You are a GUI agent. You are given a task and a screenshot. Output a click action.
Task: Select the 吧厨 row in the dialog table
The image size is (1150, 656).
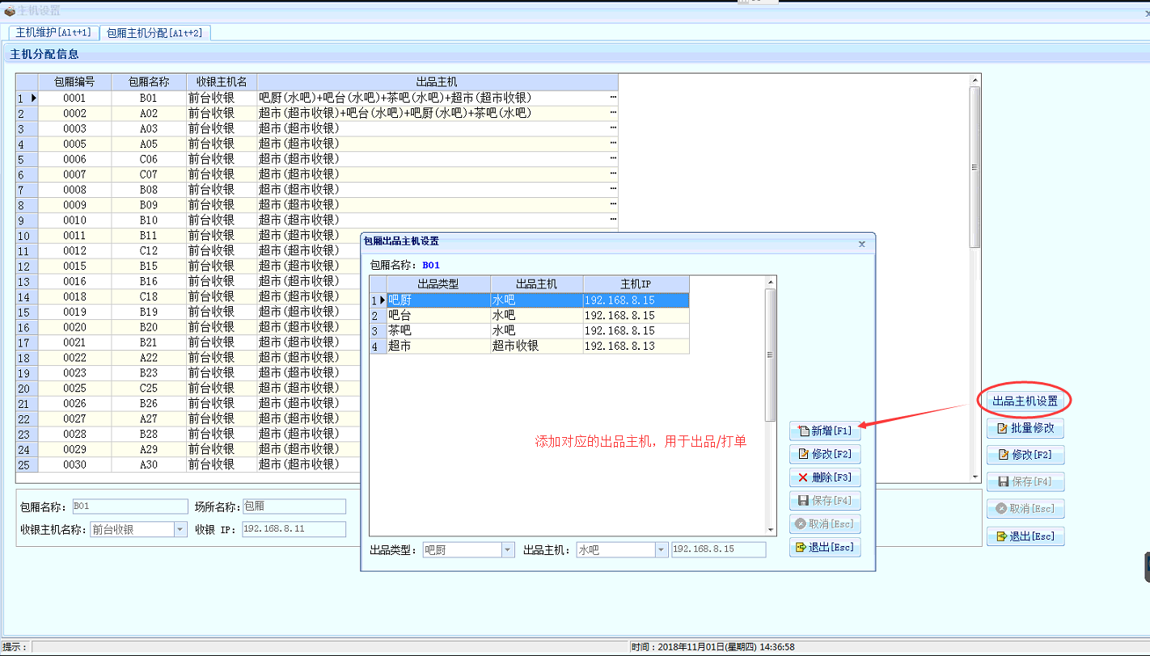(530, 300)
